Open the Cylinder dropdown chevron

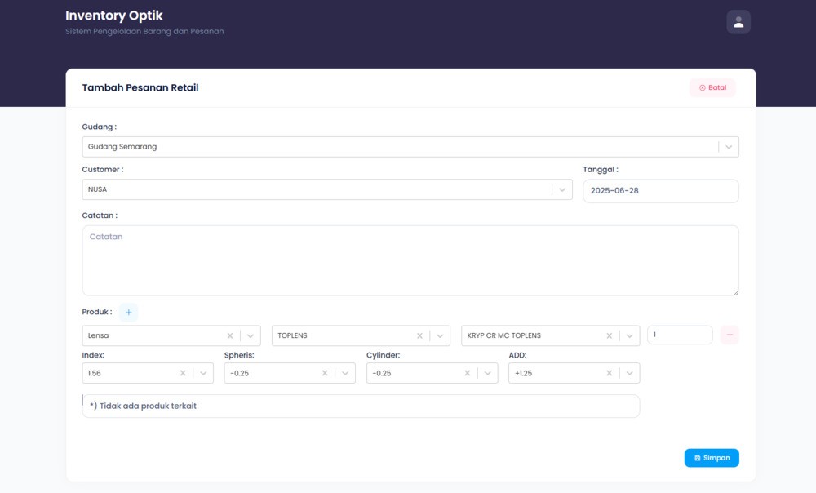(x=488, y=373)
